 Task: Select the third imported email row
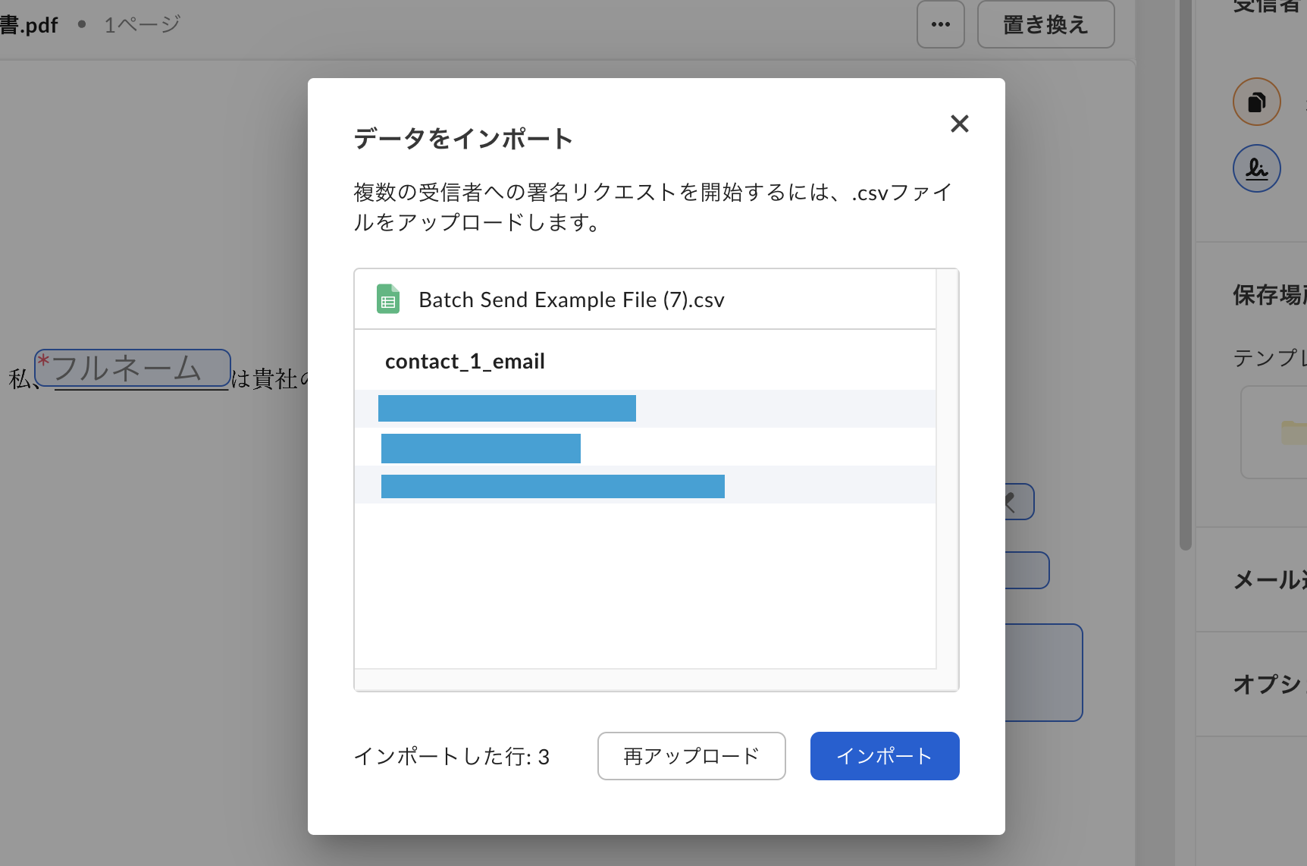click(x=553, y=486)
